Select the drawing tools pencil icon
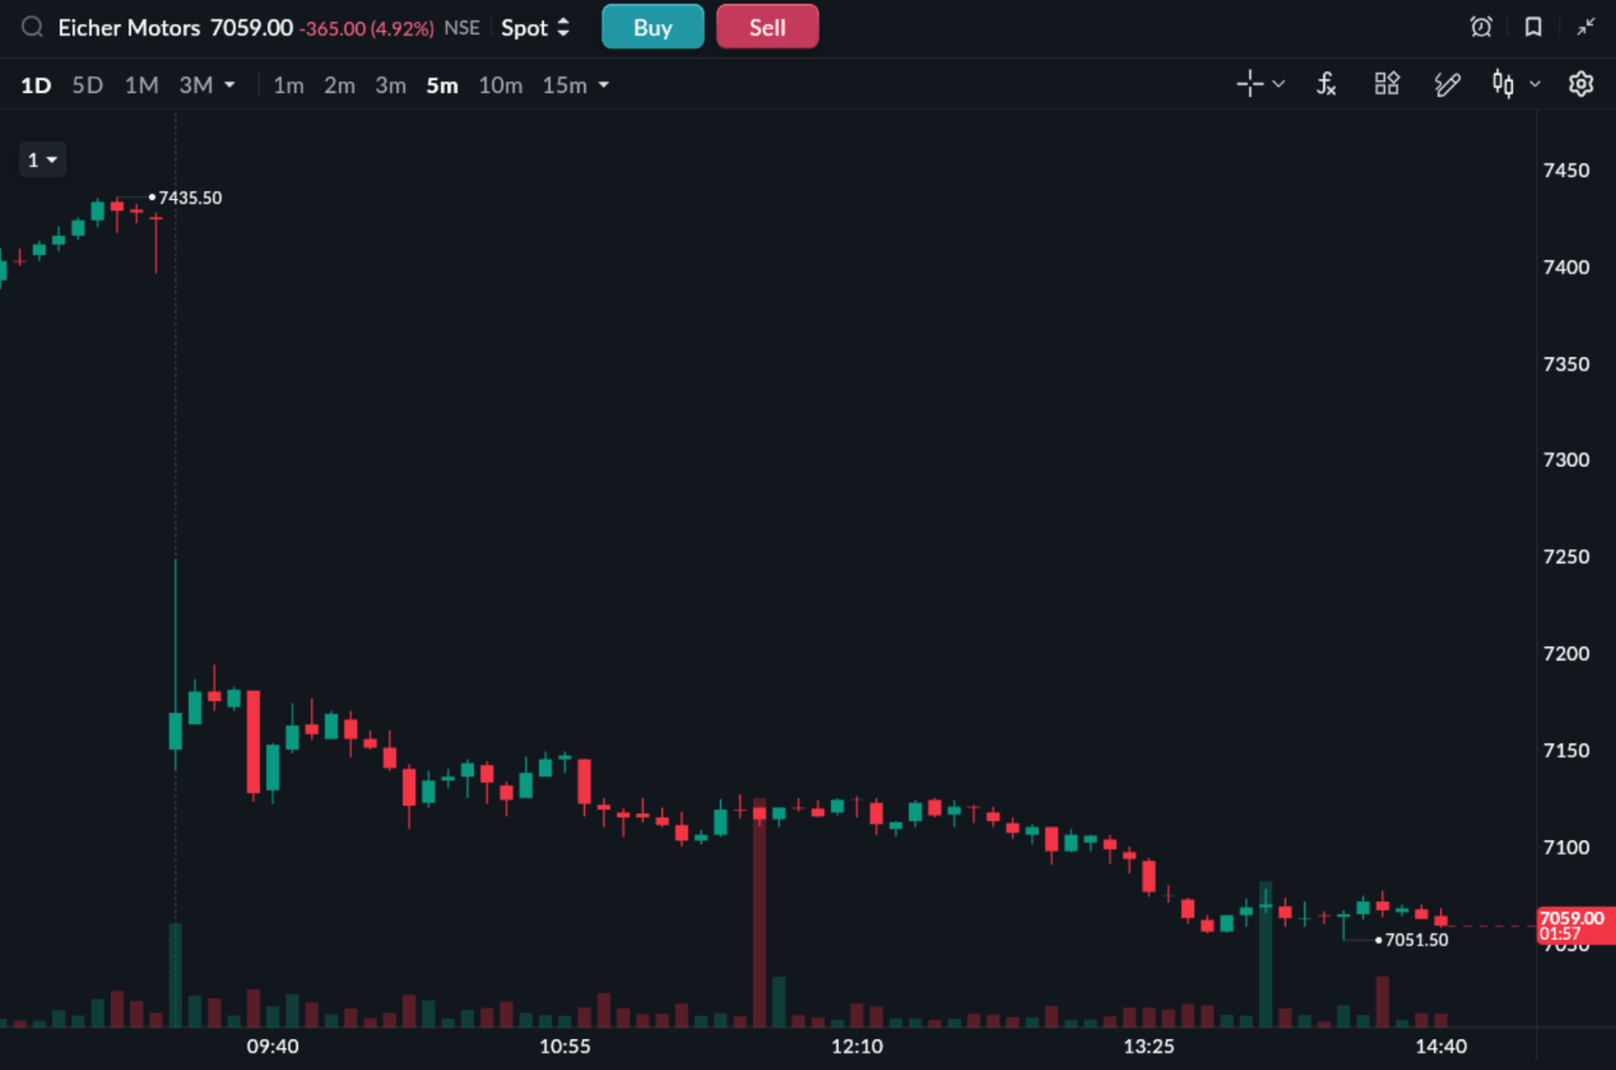This screenshot has width=1616, height=1070. coord(1447,84)
